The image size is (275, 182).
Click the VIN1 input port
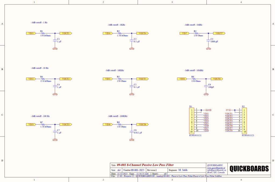[30, 33]
